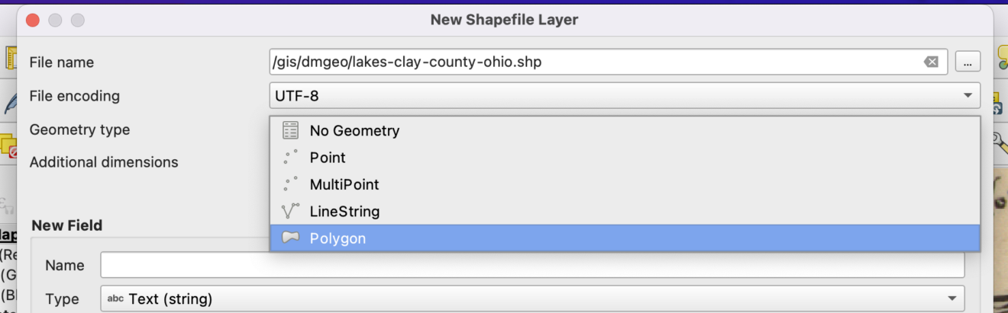
Task: Select the highlighted Polygon option
Action: [338, 238]
